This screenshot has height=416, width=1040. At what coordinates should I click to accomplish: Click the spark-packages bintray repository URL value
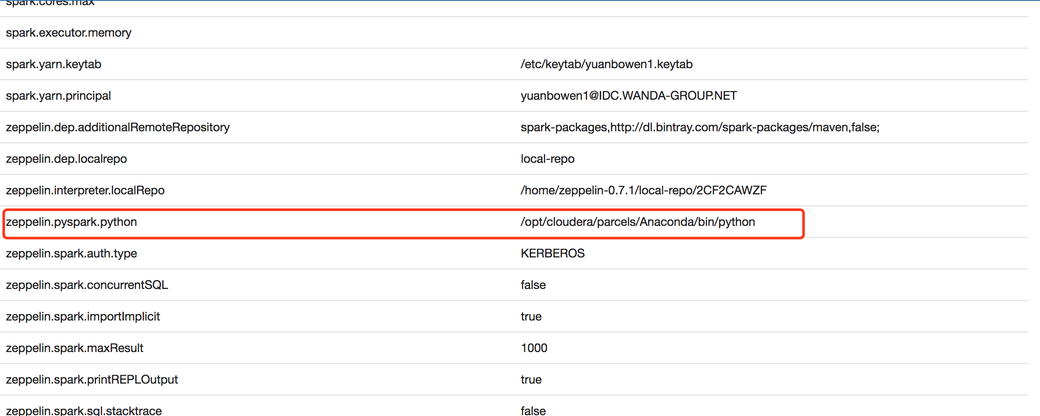pos(700,127)
